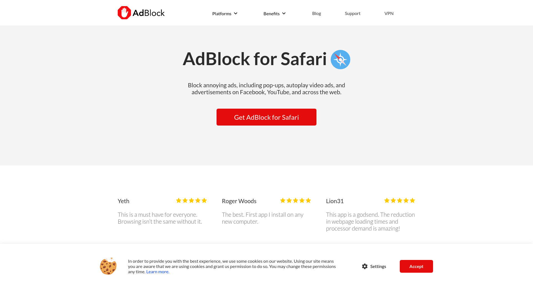Go to the Support page
533x291 pixels.
point(353,13)
